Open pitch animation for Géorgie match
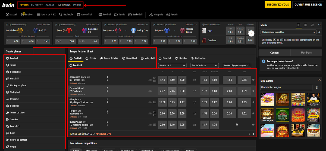The width and height of the screenshot is (326, 151). [x=155, y=102]
